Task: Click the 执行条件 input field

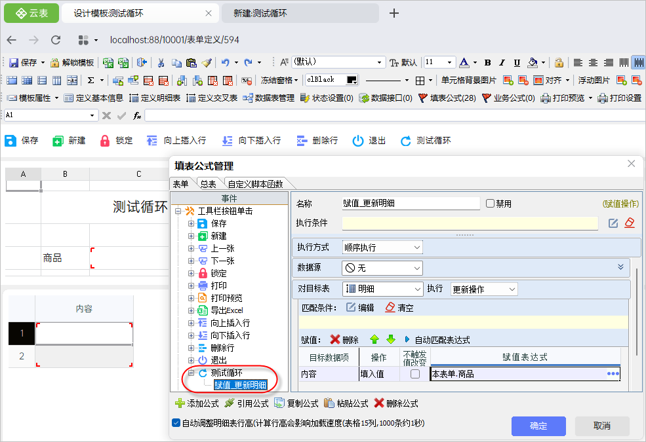Action: click(x=470, y=223)
